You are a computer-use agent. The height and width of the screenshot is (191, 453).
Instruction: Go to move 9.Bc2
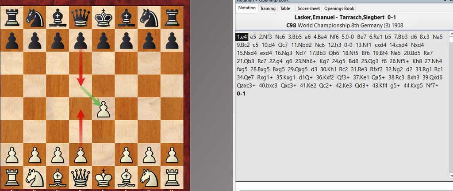243,45
